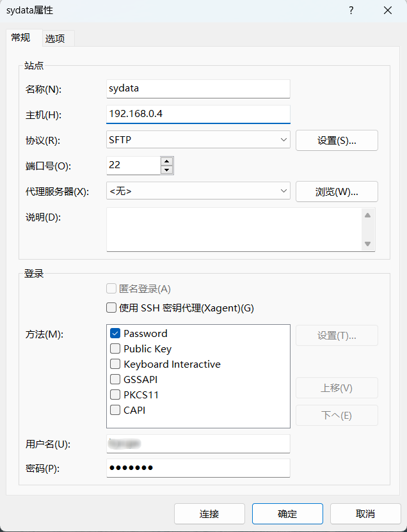Check the Public Key method
407x532 pixels.
click(115, 348)
